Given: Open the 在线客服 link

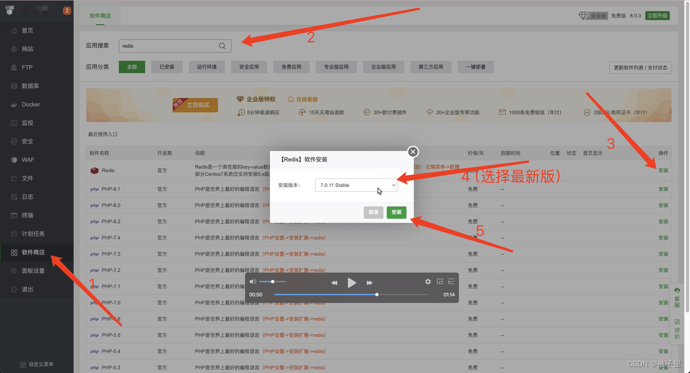Looking at the screenshot, I should coord(303,99).
